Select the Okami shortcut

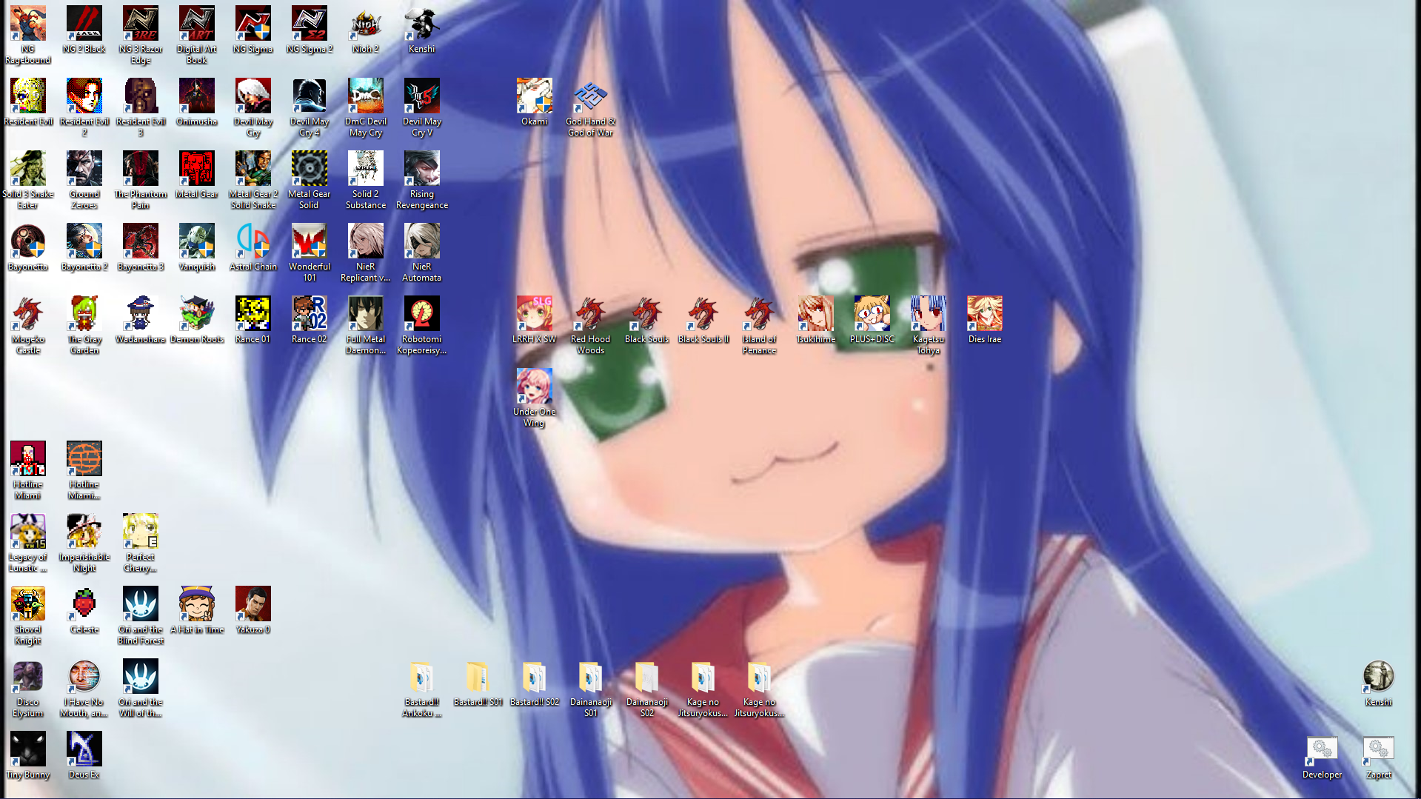pos(535,96)
